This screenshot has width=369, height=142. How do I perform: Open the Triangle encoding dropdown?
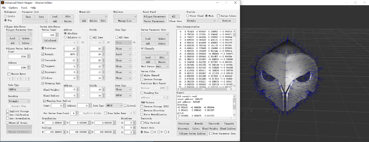[19, 101]
